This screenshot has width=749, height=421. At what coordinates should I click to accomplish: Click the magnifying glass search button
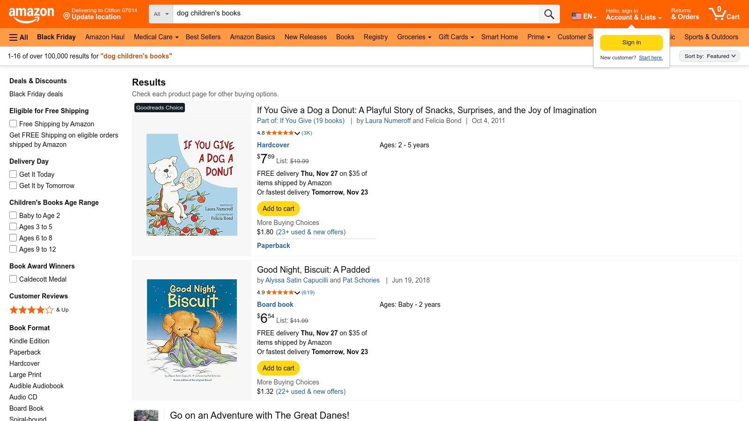point(549,14)
